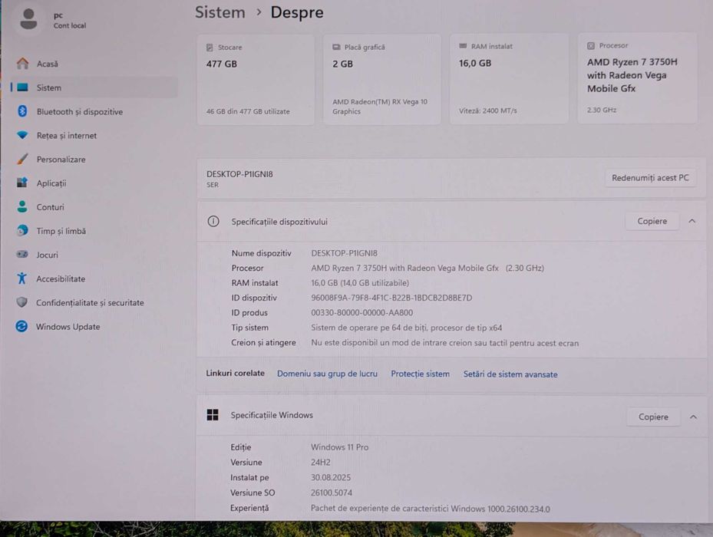Viewport: 713px width, 537px height.
Task: Open Timp și limbă settings
Action: [x=94, y=231]
